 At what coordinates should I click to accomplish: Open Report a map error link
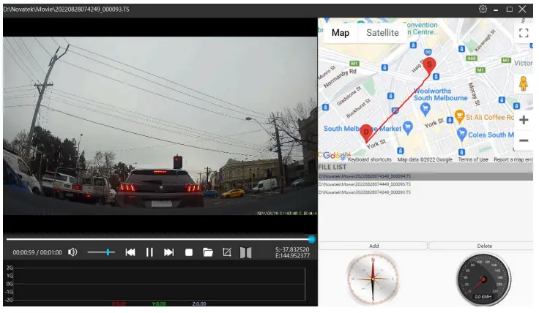[x=513, y=159]
